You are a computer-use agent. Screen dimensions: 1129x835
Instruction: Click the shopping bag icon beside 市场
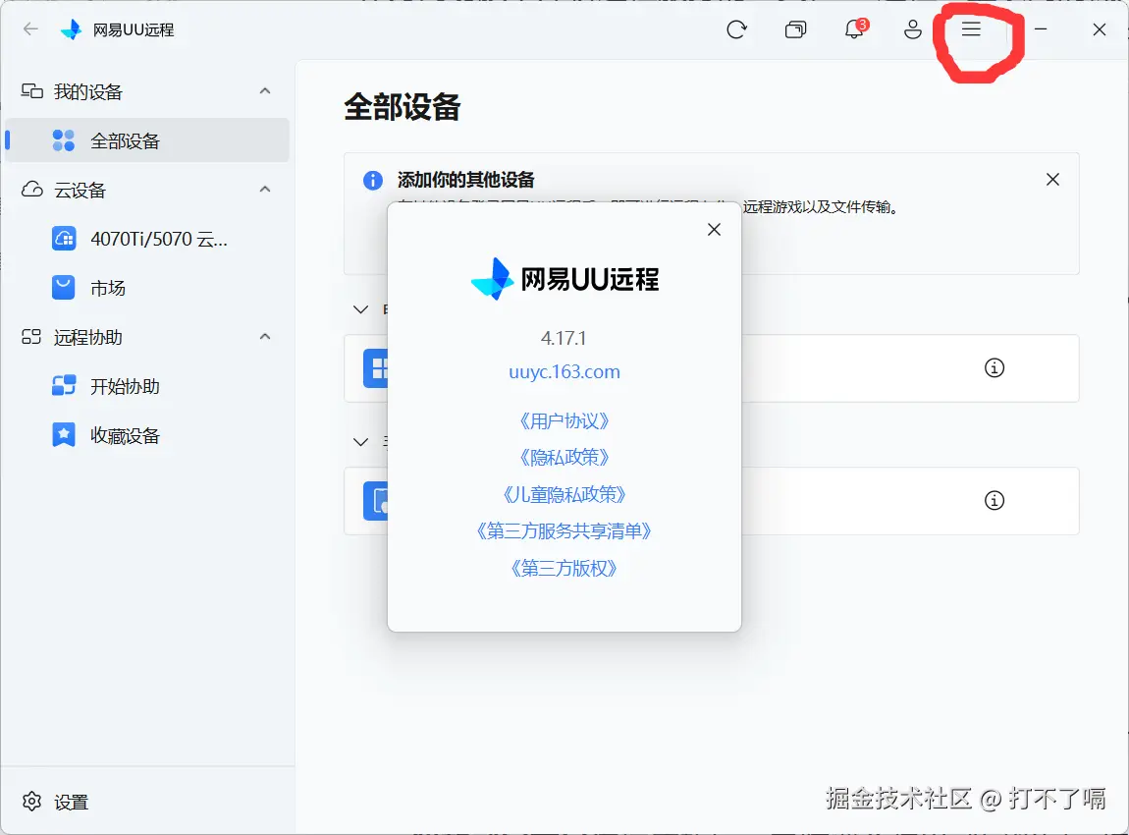(64, 288)
